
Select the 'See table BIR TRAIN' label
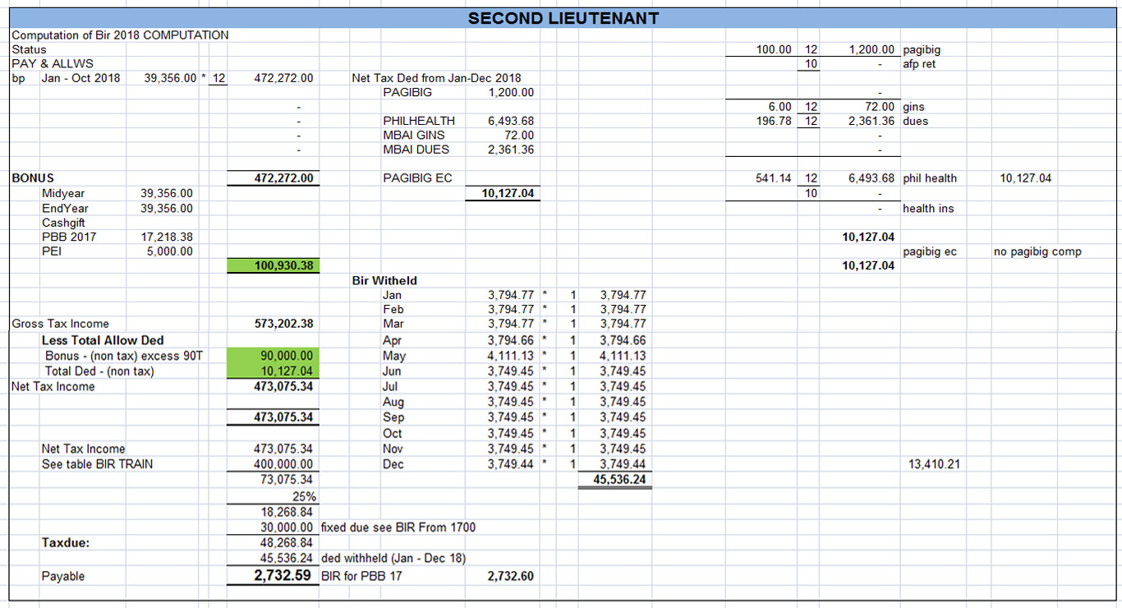click(97, 464)
